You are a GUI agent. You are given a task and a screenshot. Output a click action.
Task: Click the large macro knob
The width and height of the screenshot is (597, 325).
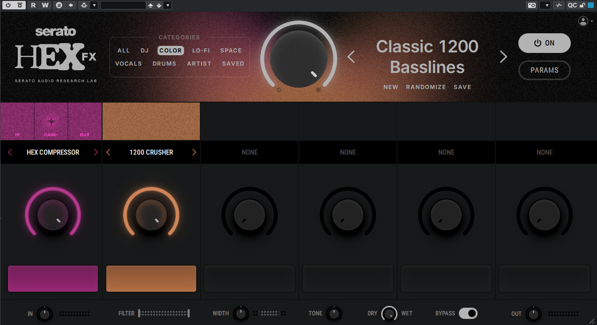pos(299,59)
